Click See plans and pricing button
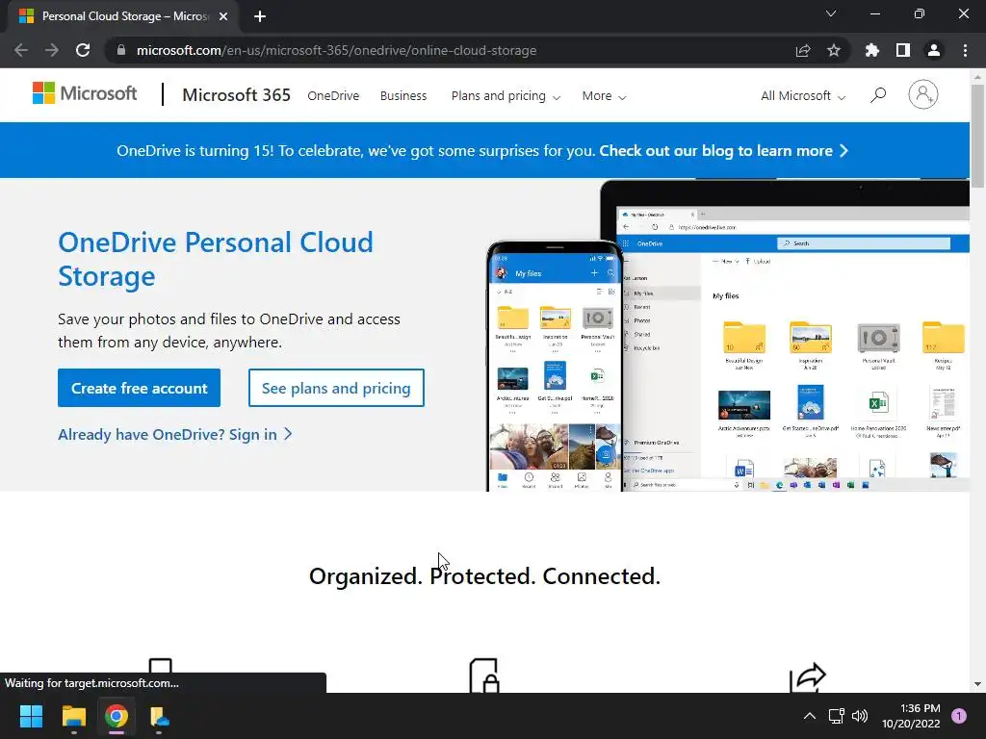The height and width of the screenshot is (739, 986). (336, 388)
